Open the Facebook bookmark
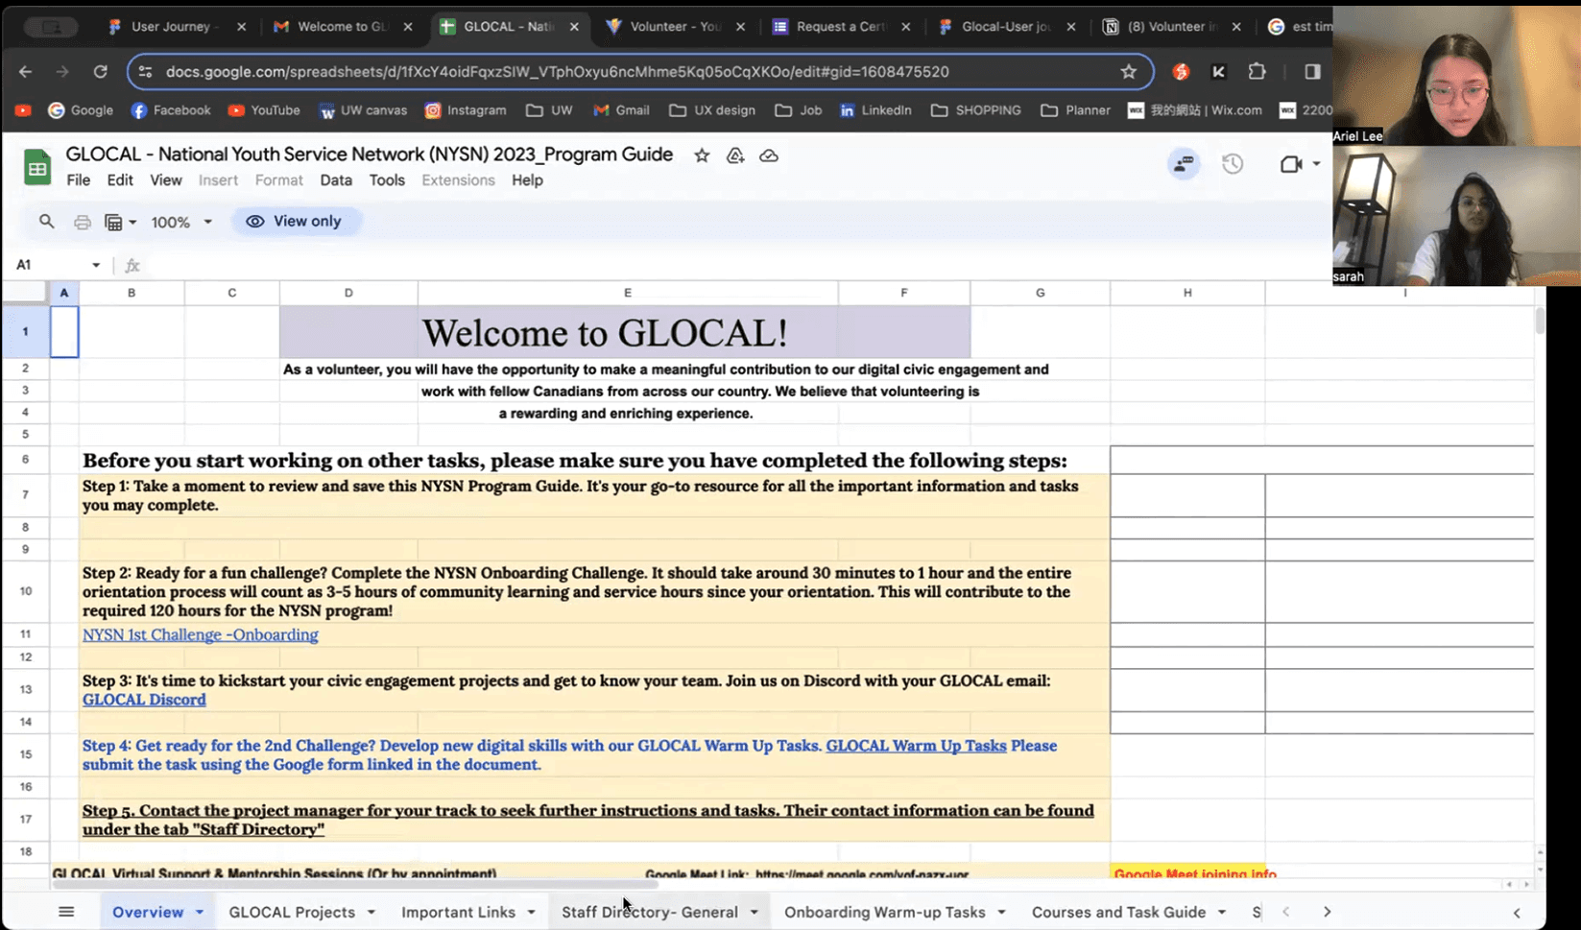This screenshot has width=1581, height=930. coord(170,110)
